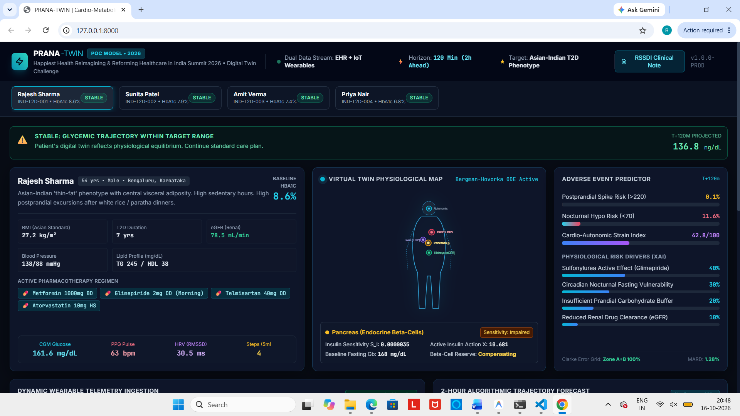Select the Kidneys (eGFR) node

pos(429,253)
